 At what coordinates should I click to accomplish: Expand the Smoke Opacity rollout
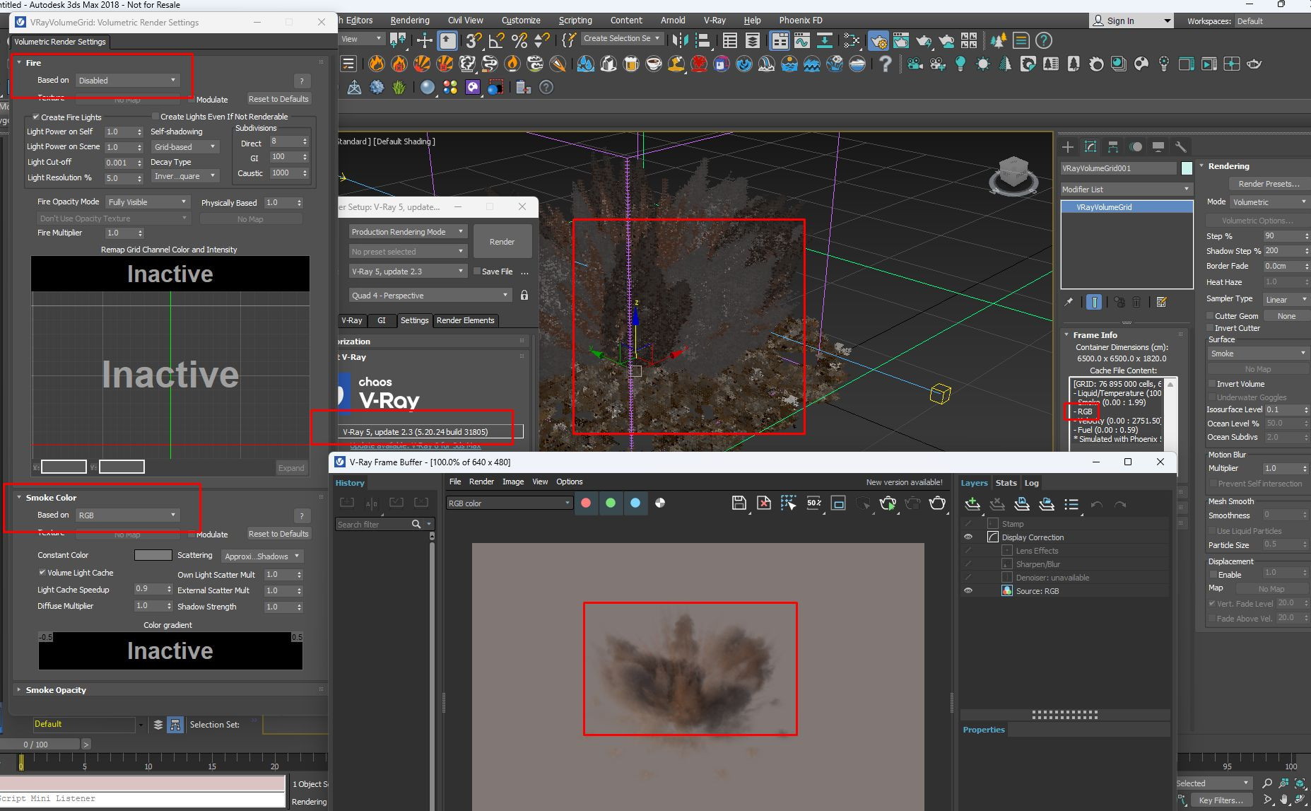coord(56,689)
